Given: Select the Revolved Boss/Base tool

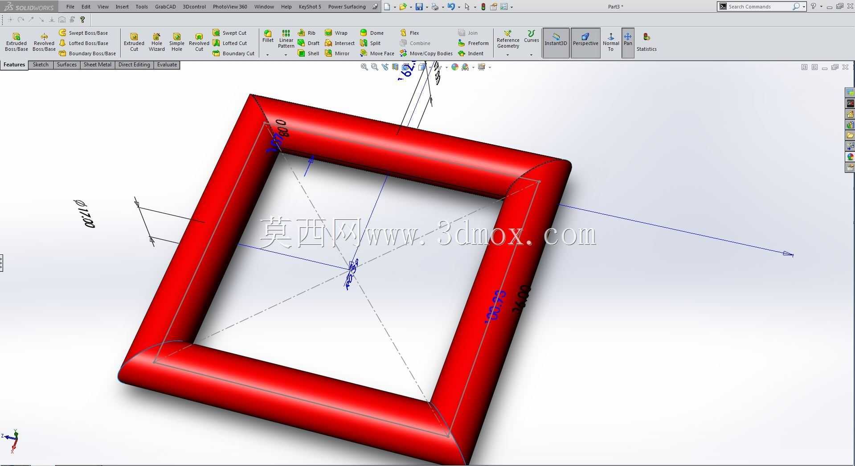Looking at the screenshot, I should (44, 42).
